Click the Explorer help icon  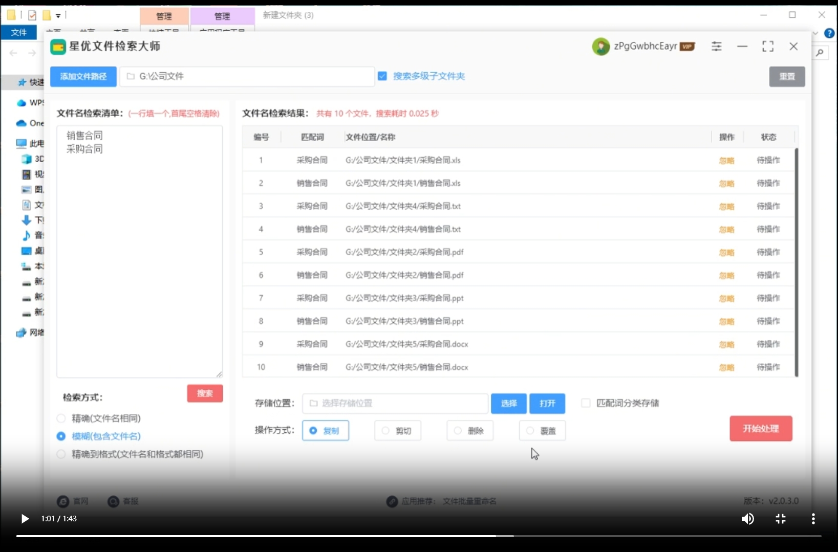[829, 33]
